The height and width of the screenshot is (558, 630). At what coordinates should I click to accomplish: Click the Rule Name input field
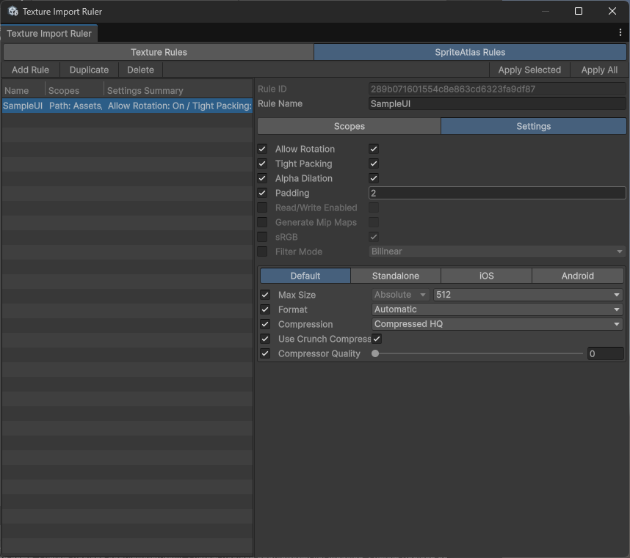(497, 104)
